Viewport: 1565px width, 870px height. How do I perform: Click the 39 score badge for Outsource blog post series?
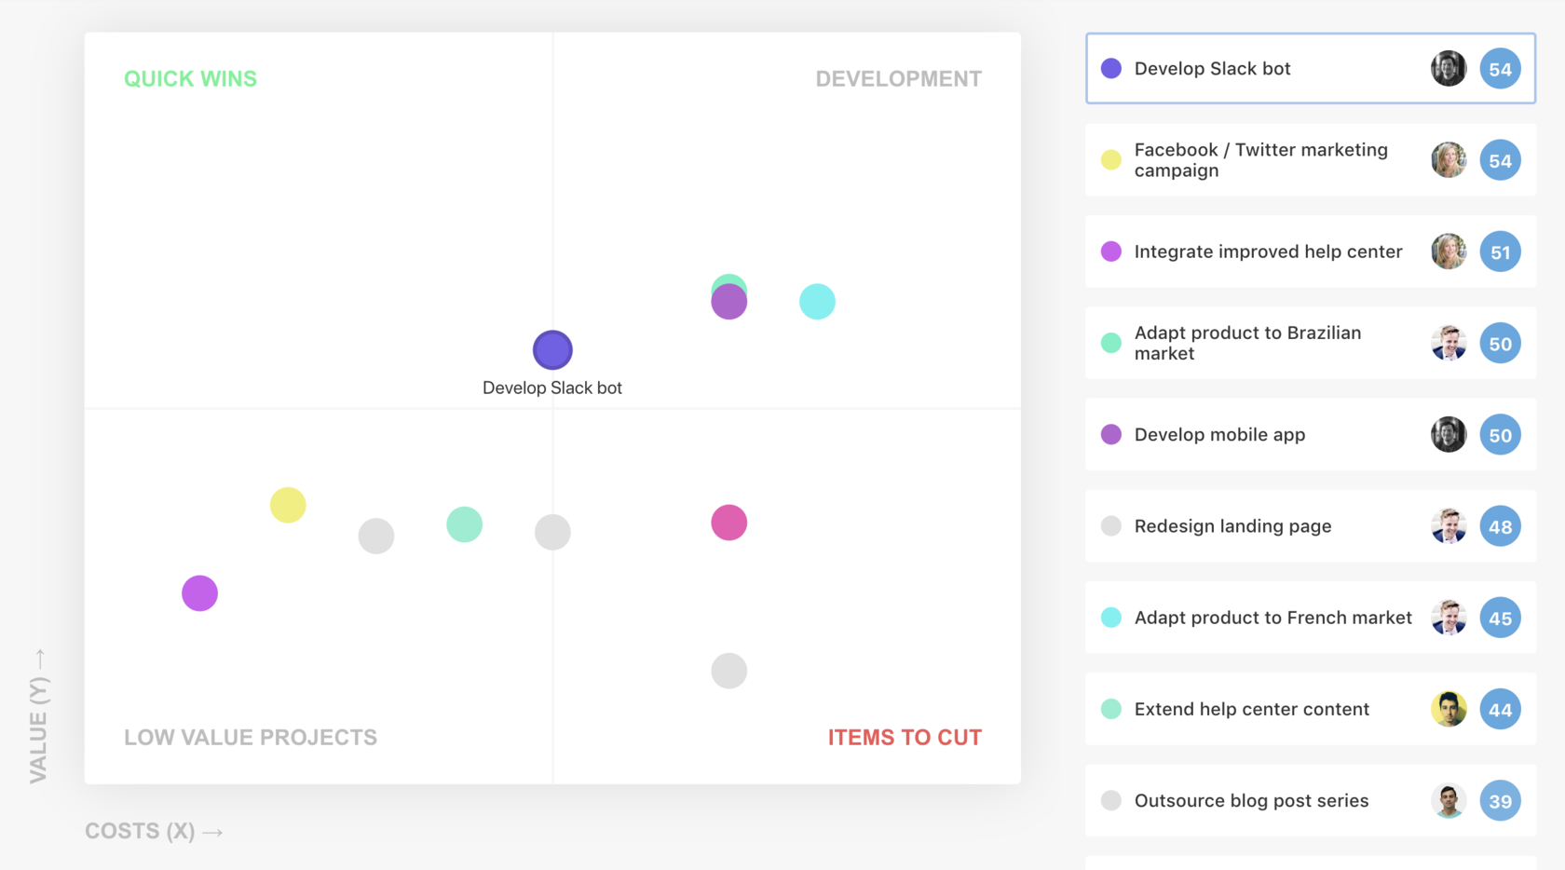[x=1501, y=800]
